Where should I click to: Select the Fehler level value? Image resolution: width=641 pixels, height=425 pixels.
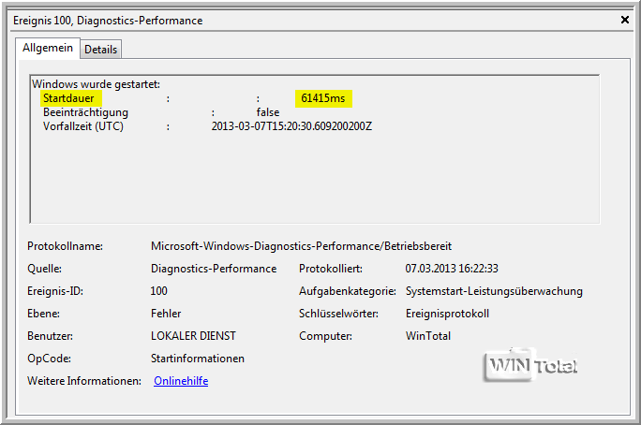[166, 314]
